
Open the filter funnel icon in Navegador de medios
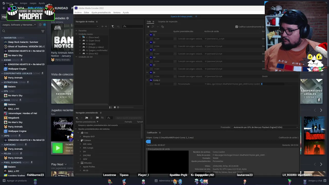pyautogui.click(x=113, y=26)
